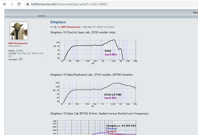The width and height of the screenshot is (198, 135).
Task: Click the padlock site security icon
Action: (28, 4)
